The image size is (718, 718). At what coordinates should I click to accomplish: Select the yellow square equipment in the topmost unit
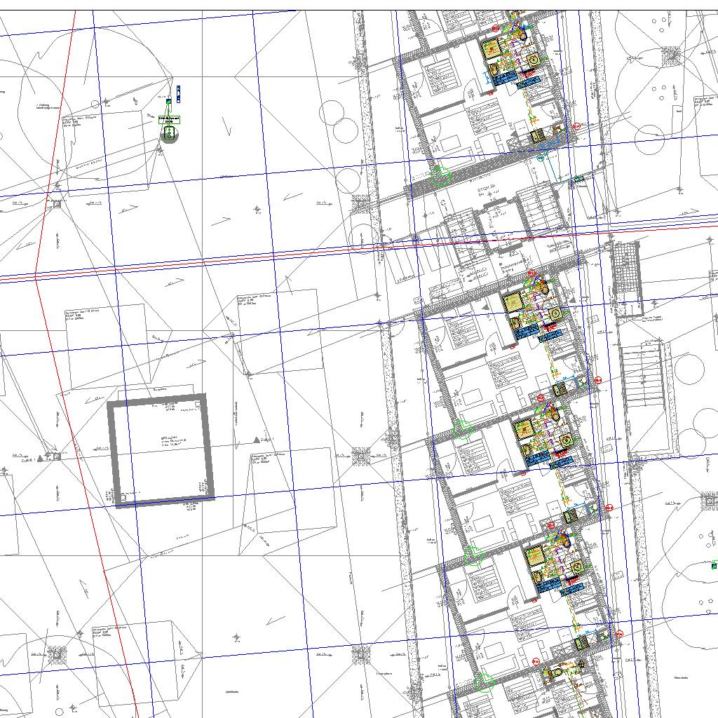tap(492, 50)
